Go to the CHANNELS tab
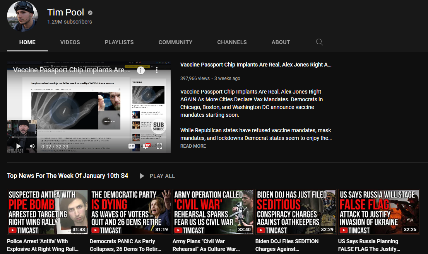 pyautogui.click(x=232, y=42)
